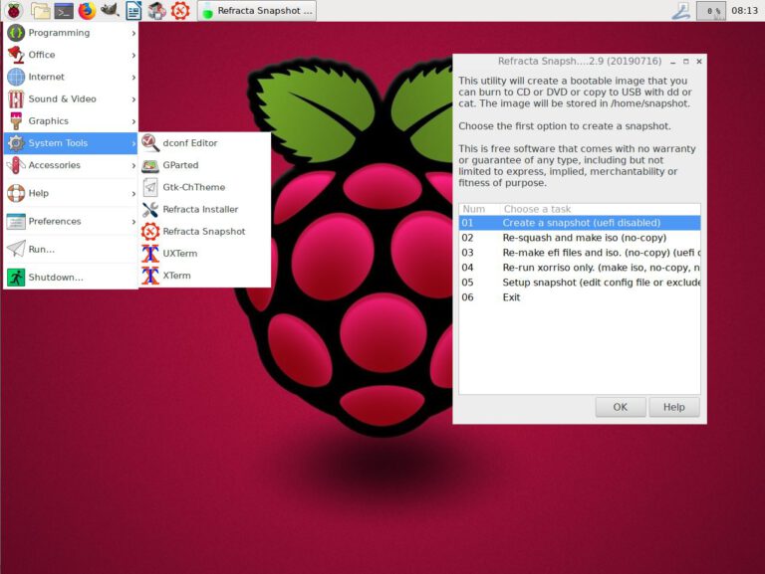Screen dimensions: 765x574
Task: Choose Shutdown... from the main menu
Action: point(72,278)
